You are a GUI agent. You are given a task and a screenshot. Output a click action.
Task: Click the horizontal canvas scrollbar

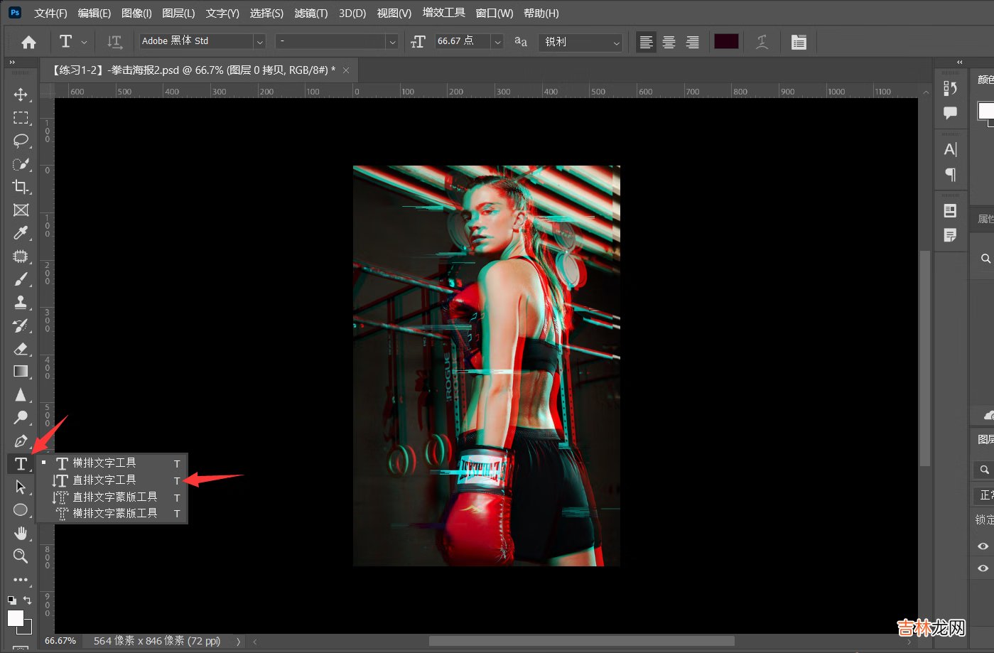coord(581,641)
